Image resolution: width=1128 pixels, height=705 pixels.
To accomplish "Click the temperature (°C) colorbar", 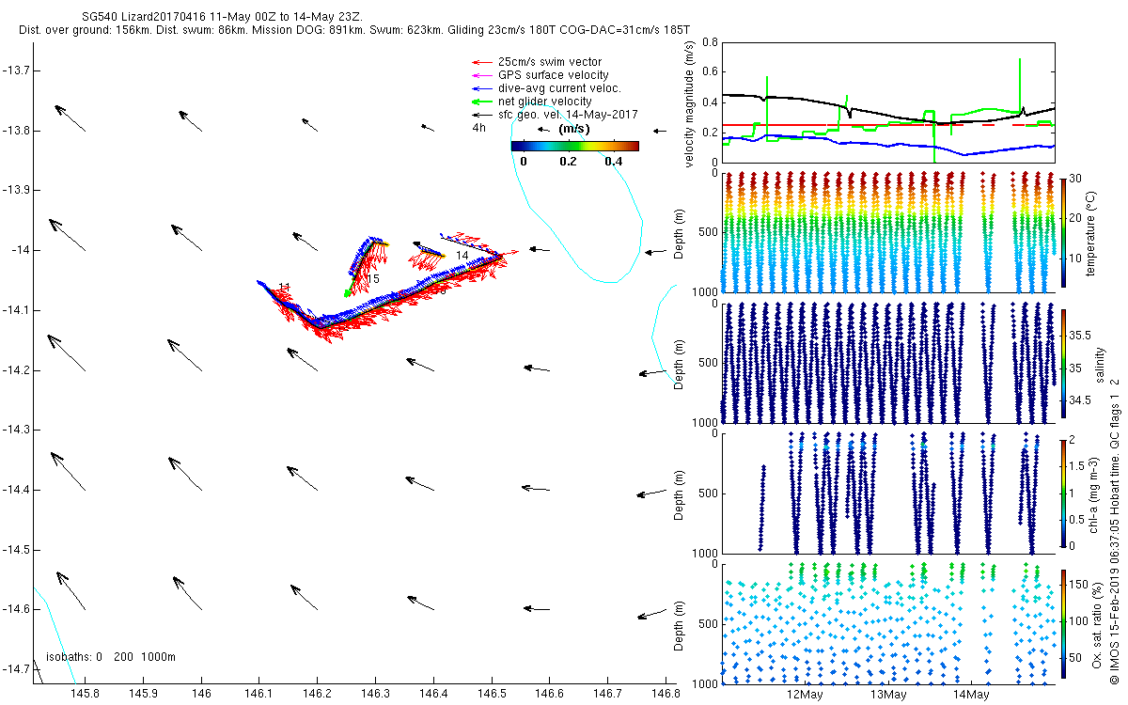I will 1063,231.
